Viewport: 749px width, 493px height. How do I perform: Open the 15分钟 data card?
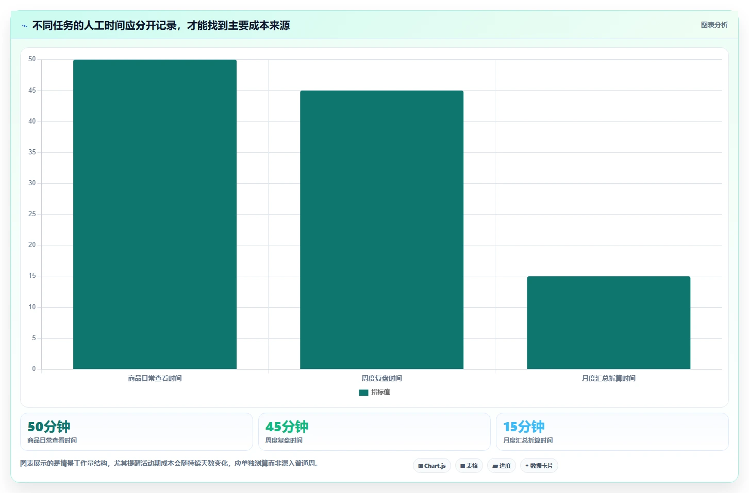click(612, 432)
